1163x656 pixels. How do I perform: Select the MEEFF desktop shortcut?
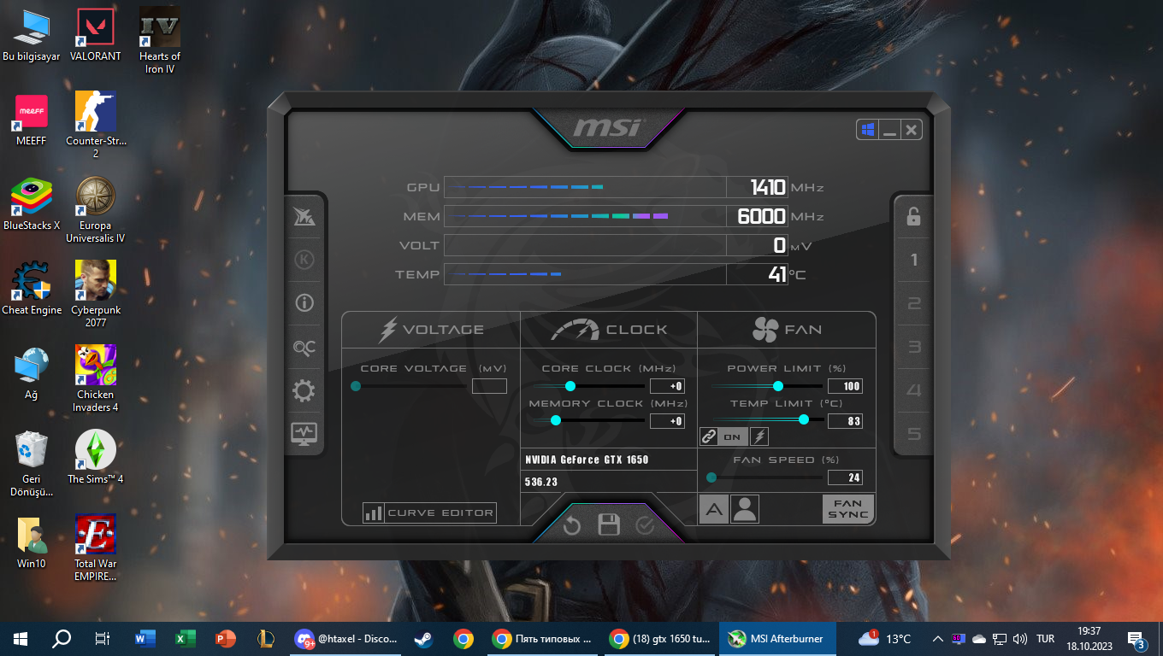(32, 120)
